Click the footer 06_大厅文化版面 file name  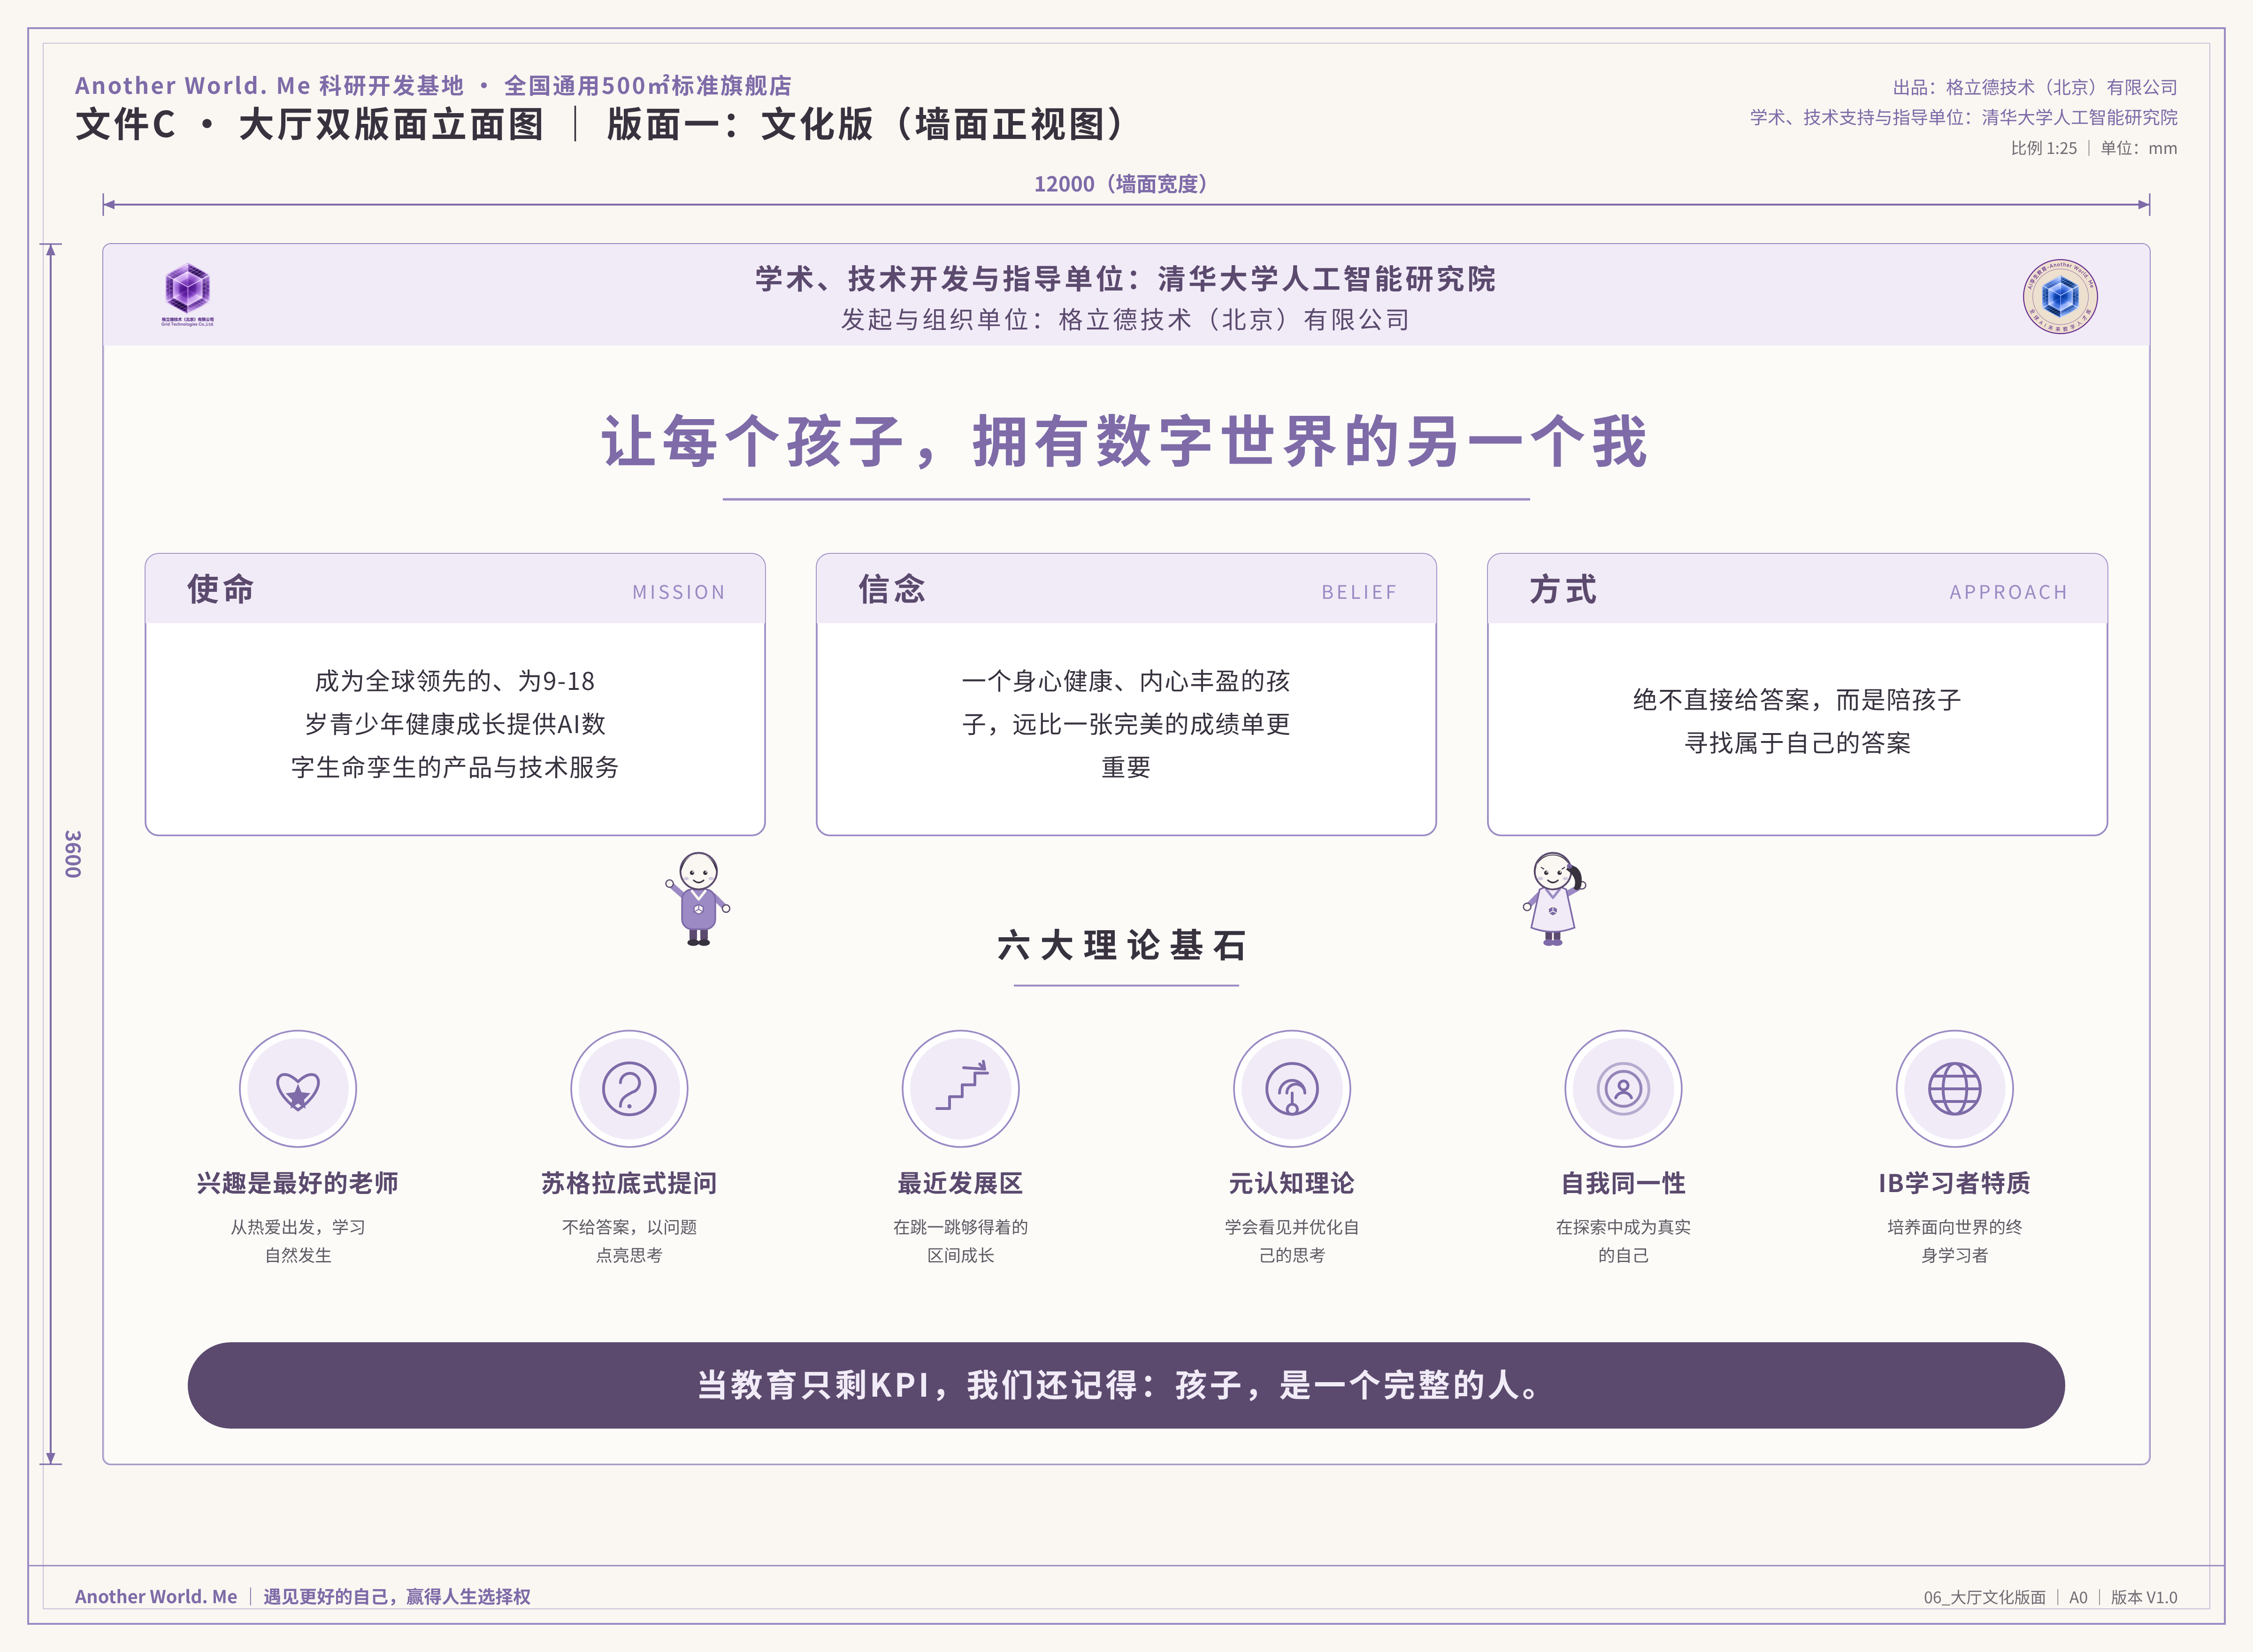click(1985, 1598)
